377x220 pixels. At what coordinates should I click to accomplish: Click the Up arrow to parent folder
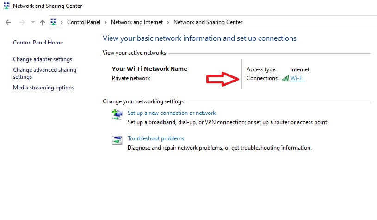43,22
